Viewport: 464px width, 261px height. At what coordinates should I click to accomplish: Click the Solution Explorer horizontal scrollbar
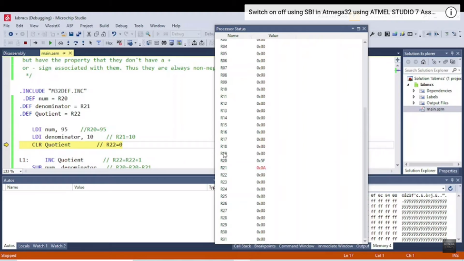coord(432,164)
